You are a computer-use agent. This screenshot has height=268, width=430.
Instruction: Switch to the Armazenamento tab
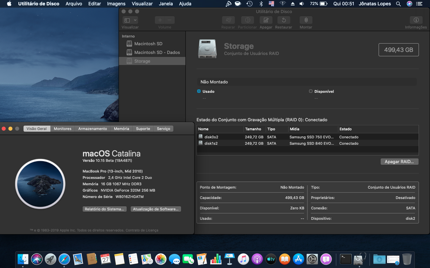pos(92,129)
